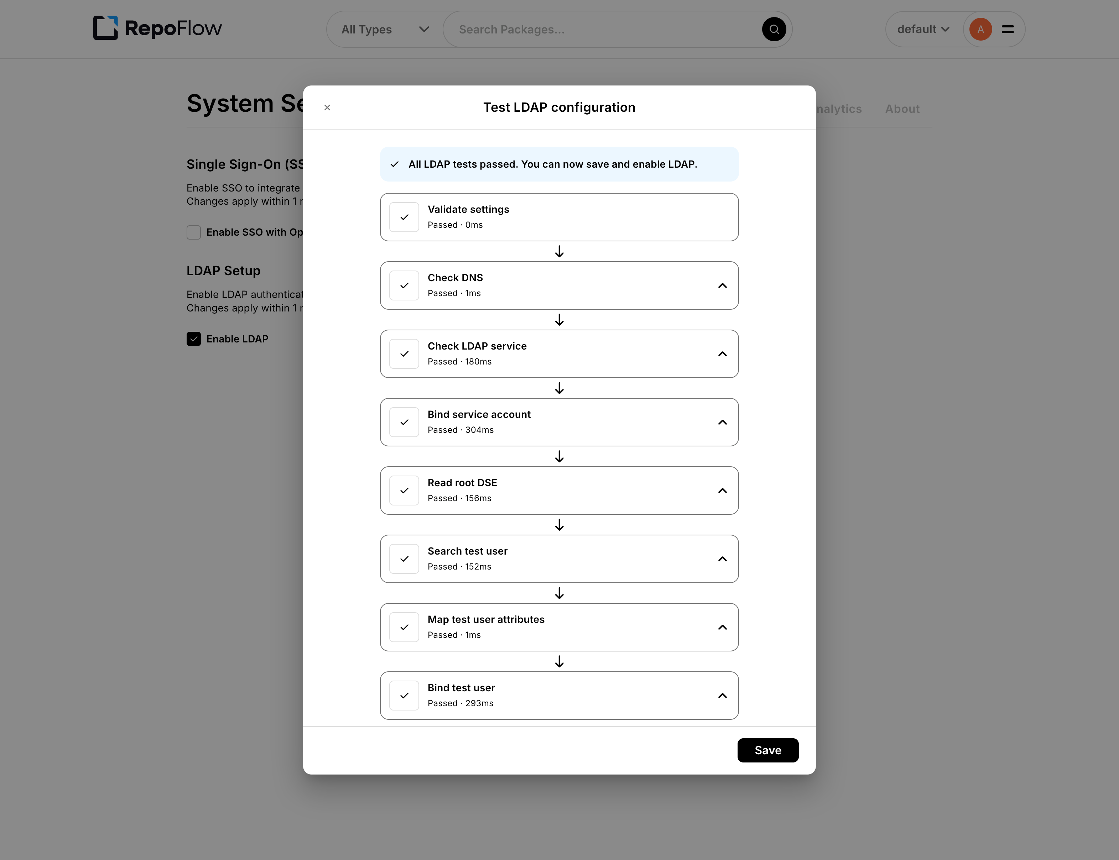Click the RepoFlow logo
Image resolution: width=1119 pixels, height=860 pixels.
(157, 29)
